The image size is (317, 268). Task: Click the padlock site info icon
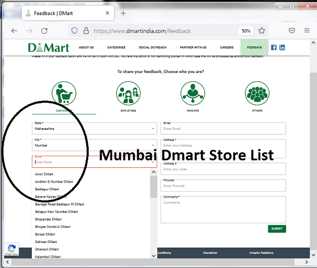pos(86,31)
